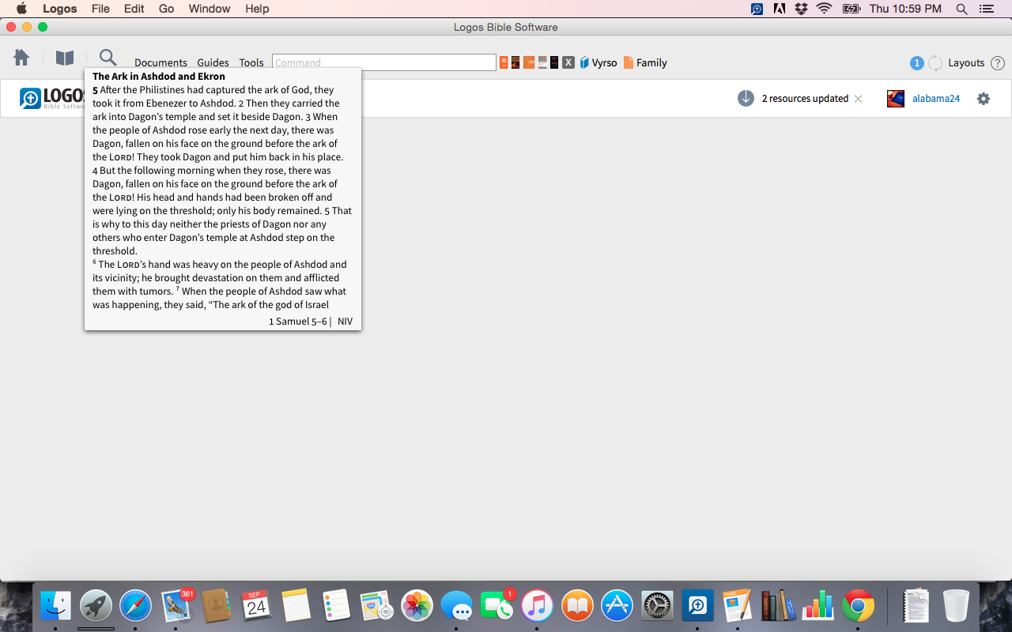The height and width of the screenshot is (632, 1012).
Task: Dismiss the resources updated notification
Action: 859,99
